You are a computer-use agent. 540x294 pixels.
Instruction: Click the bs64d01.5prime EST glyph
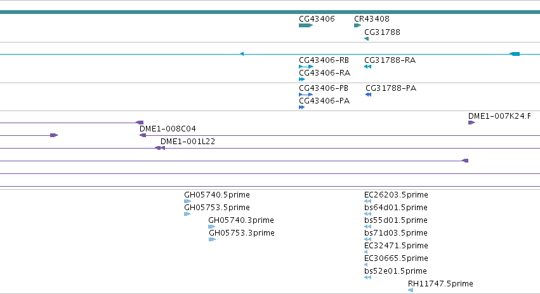click(x=368, y=214)
